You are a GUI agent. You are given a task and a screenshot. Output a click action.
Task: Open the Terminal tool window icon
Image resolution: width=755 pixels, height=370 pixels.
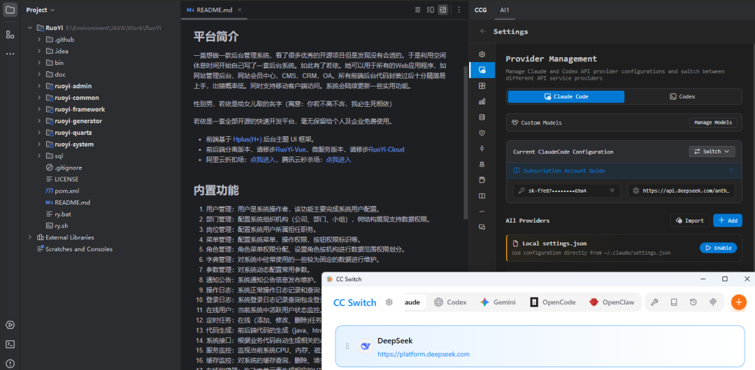click(x=10, y=344)
